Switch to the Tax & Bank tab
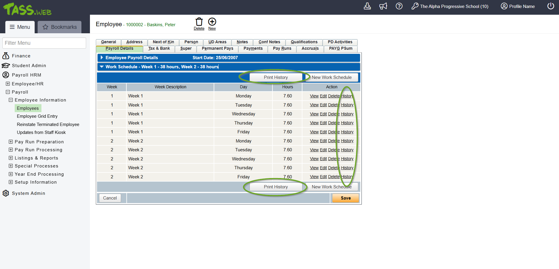559x269 pixels. tap(159, 49)
